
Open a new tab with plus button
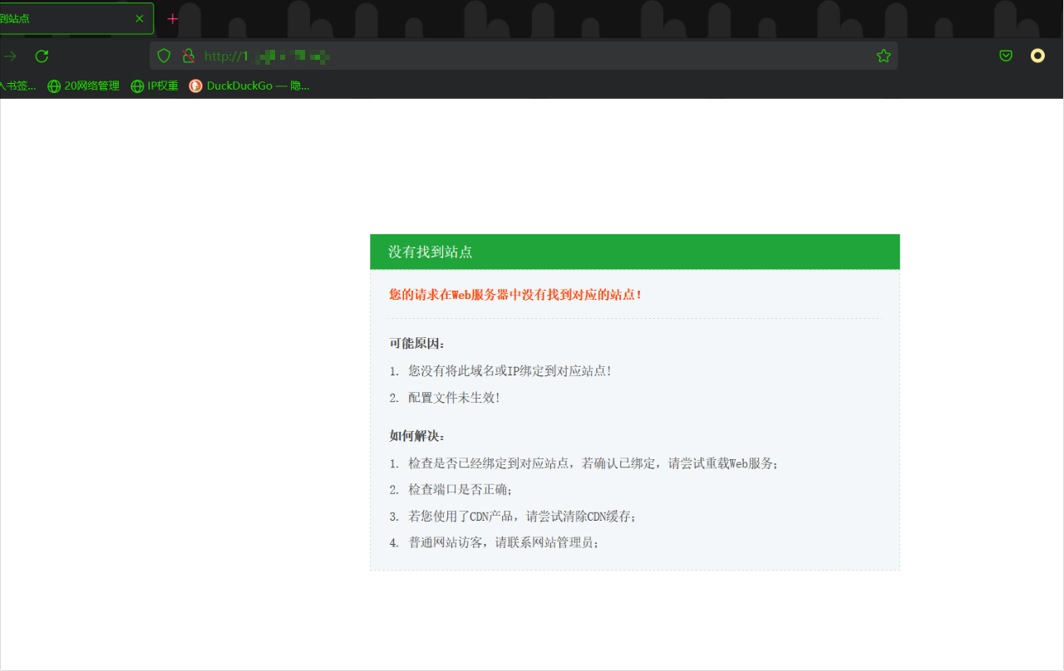173,18
